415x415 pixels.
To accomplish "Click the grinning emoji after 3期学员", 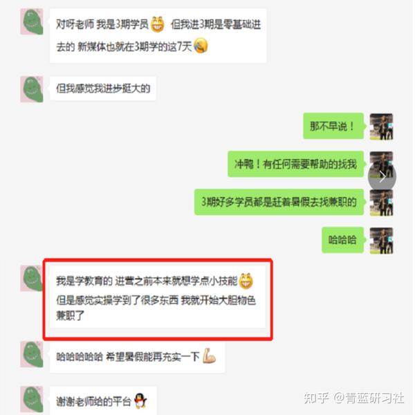I will (158, 24).
